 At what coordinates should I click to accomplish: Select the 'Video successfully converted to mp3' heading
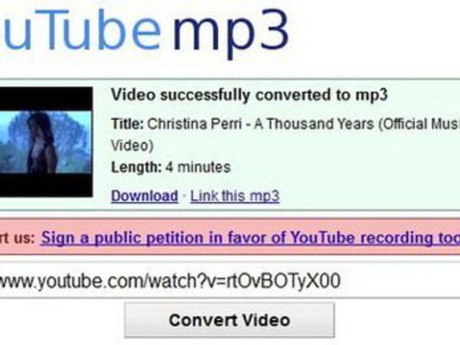(x=249, y=95)
